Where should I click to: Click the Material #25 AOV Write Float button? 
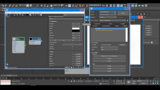pyautogui.click(x=109, y=56)
